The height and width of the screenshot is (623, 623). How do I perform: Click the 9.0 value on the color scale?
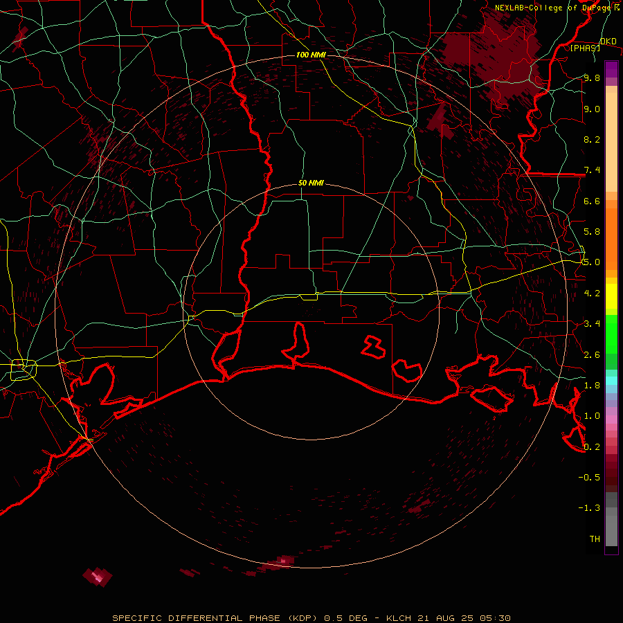click(x=592, y=109)
